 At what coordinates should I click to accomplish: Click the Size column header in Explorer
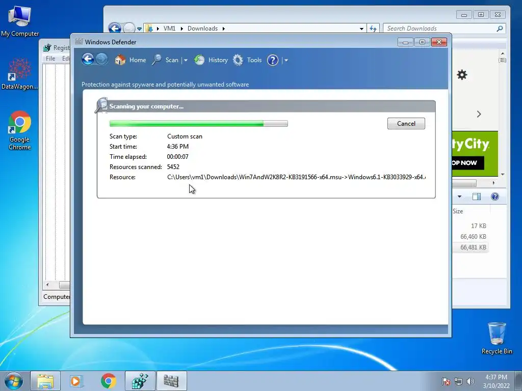coord(471,211)
